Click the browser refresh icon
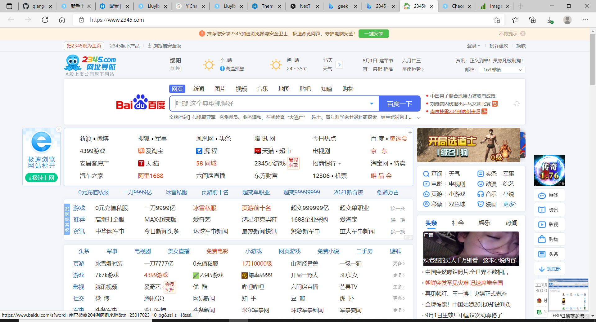Viewport: 596px width, 322px height. point(45,20)
